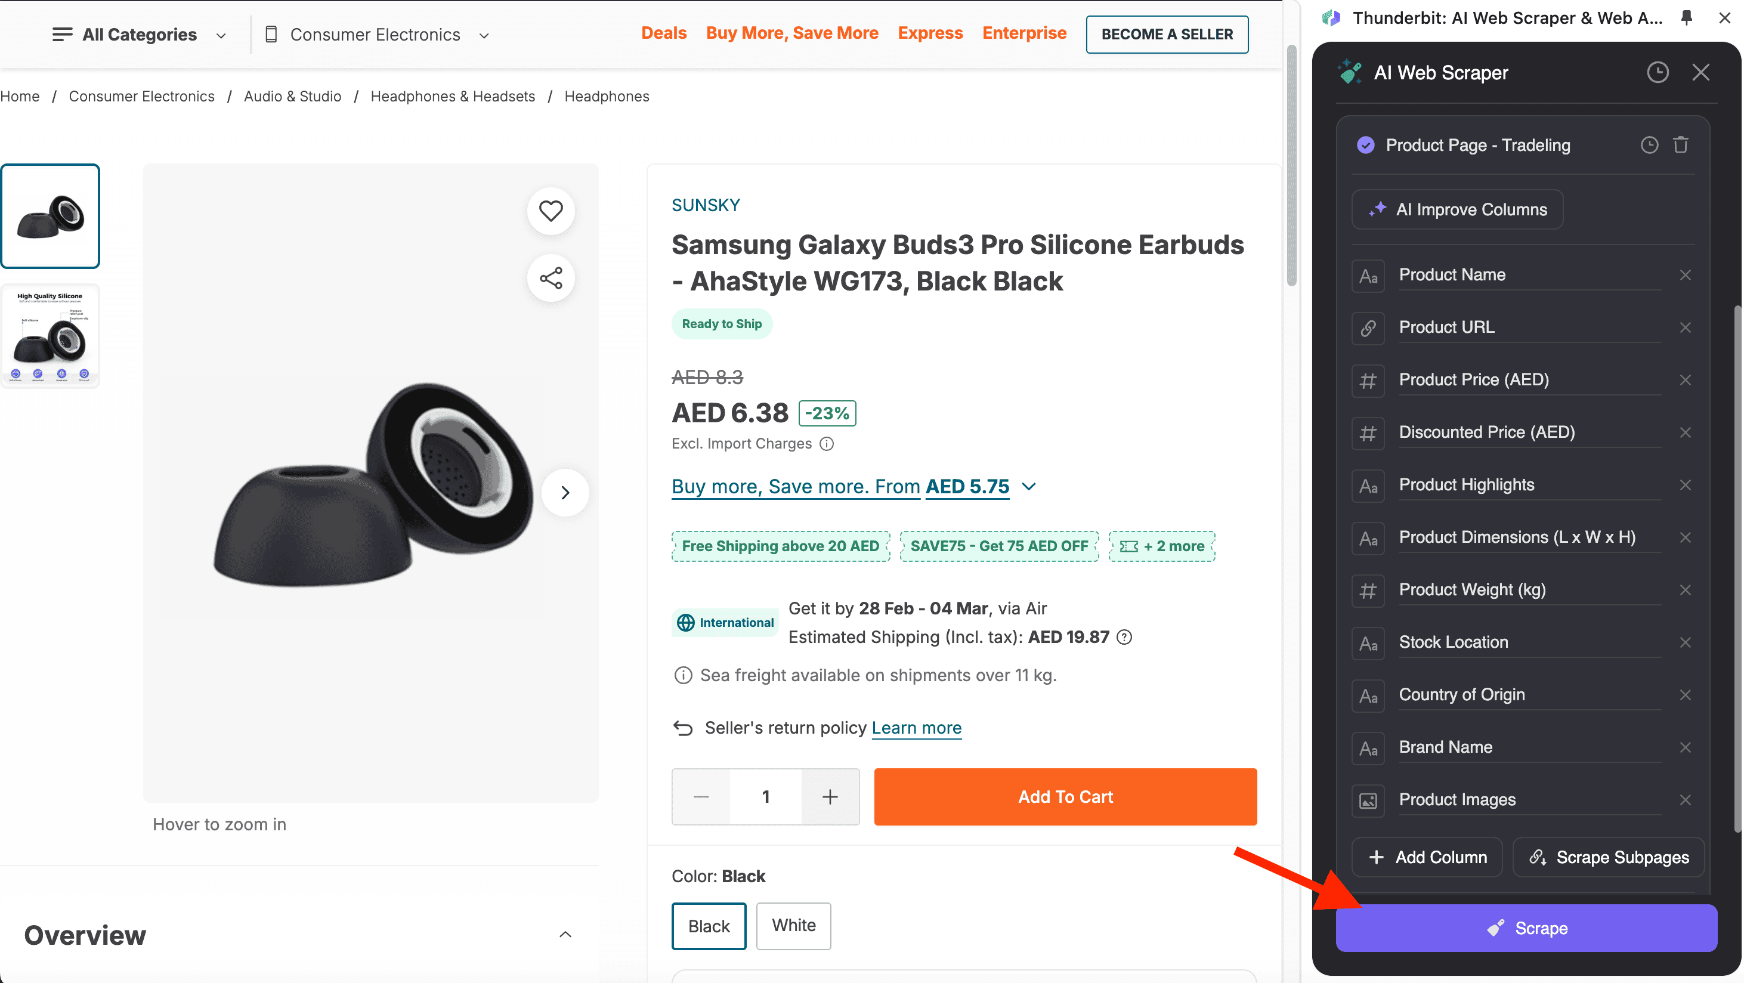Remove the Product URL column

click(1685, 327)
